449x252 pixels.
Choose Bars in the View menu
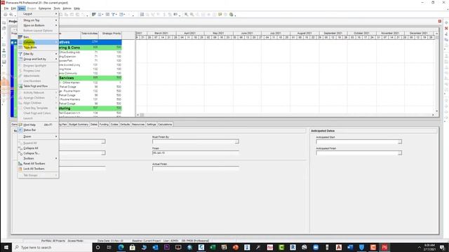38,37
